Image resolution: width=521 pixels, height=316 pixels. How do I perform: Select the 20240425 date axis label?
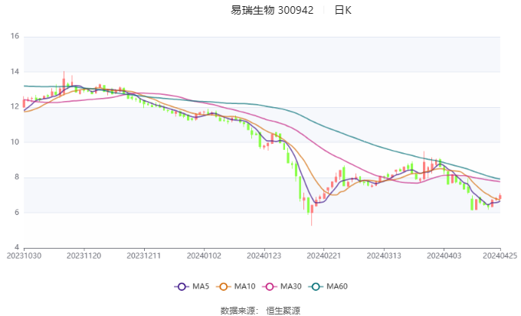[x=500, y=256]
